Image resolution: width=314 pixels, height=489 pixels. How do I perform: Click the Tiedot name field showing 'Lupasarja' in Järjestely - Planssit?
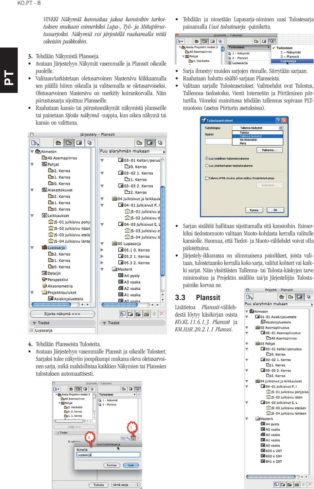pyautogui.click(x=64, y=330)
